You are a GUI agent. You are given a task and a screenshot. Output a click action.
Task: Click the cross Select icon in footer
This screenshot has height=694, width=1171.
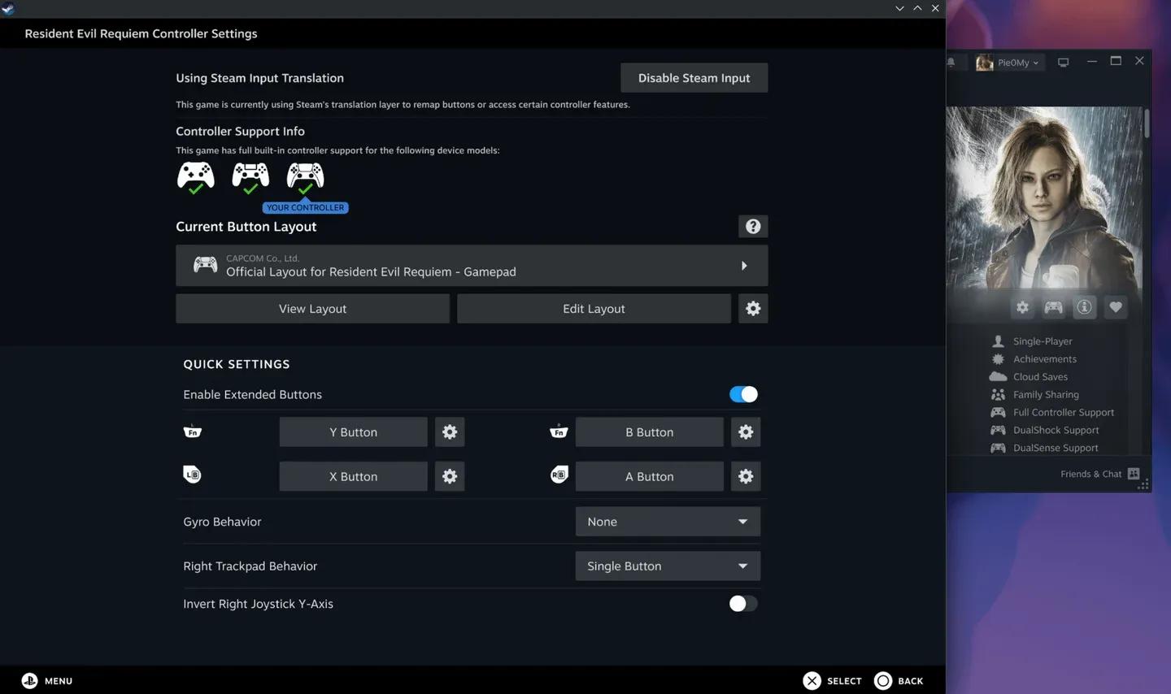[x=812, y=681]
